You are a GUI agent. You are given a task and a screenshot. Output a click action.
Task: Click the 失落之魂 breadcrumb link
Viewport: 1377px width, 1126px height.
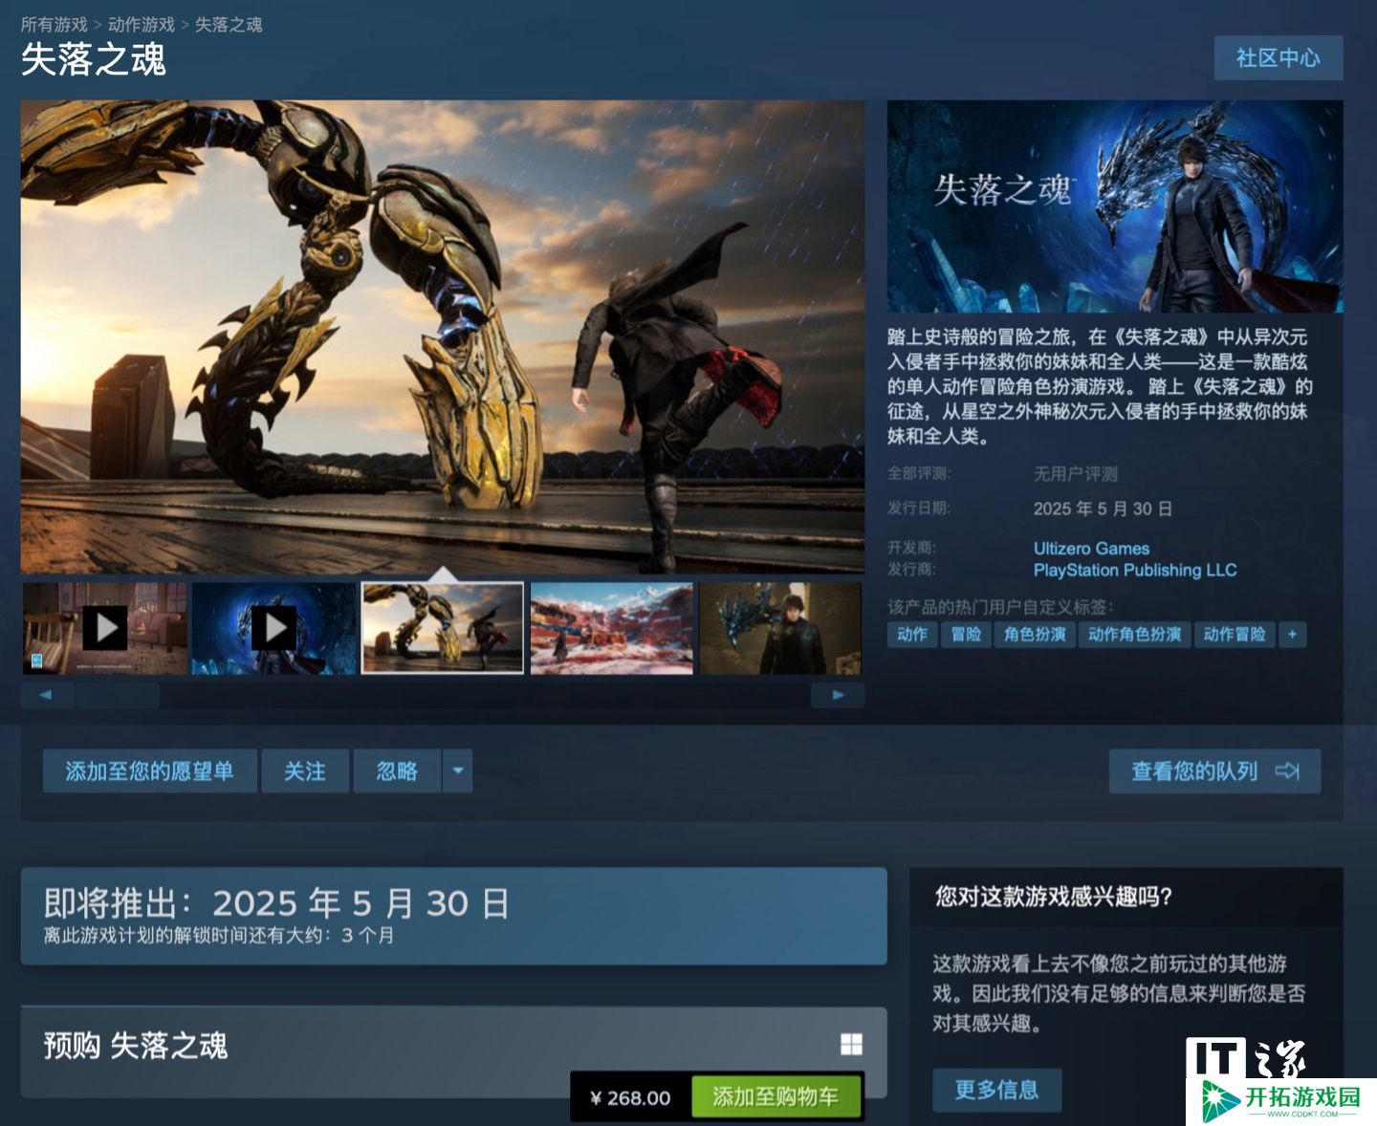tap(229, 25)
